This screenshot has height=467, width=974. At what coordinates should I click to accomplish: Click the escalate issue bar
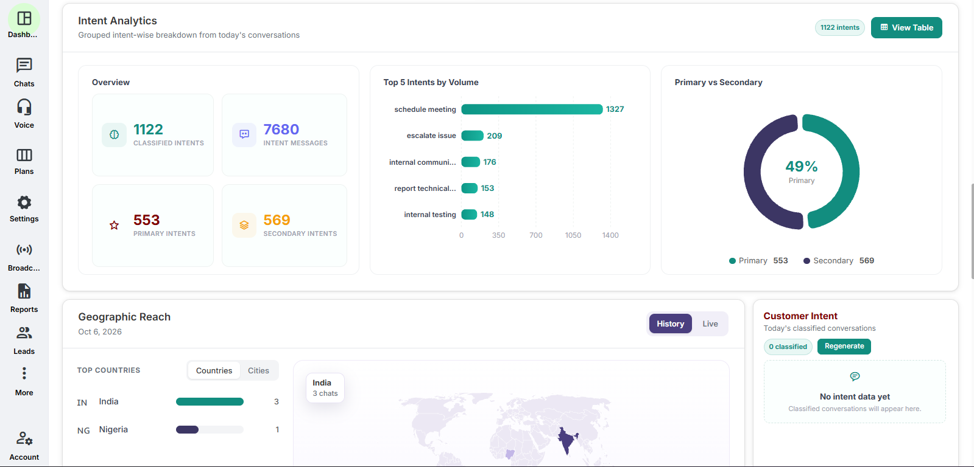pos(472,136)
